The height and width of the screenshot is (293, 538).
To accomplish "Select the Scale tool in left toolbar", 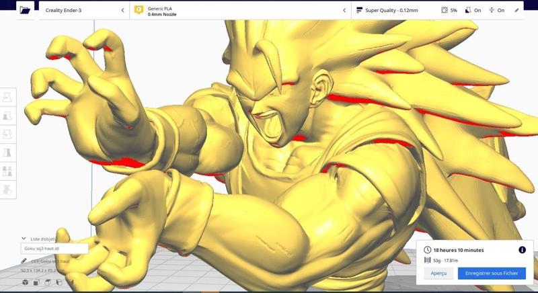I will click(7, 116).
